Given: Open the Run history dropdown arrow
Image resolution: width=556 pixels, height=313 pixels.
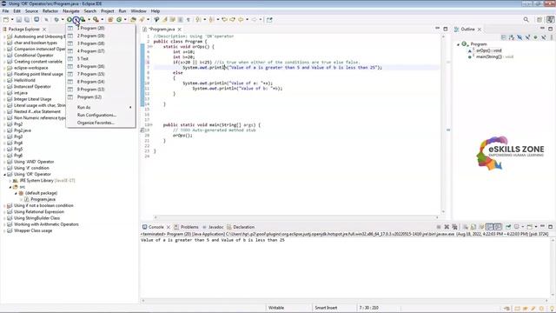Looking at the screenshot, I should coord(76,20).
